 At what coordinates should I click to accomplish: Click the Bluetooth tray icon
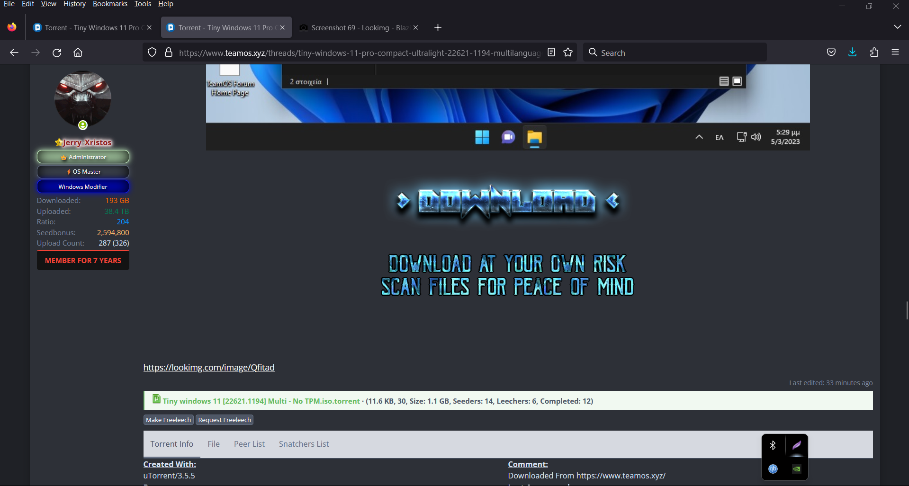773,445
